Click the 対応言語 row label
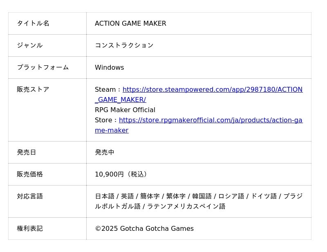Screen dimensions: 327x252 click(x=30, y=197)
